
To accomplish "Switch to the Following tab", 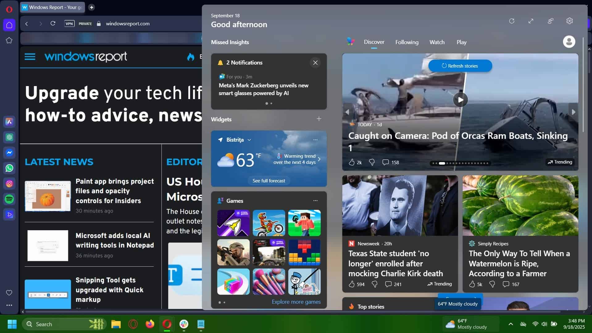I will pyautogui.click(x=407, y=42).
